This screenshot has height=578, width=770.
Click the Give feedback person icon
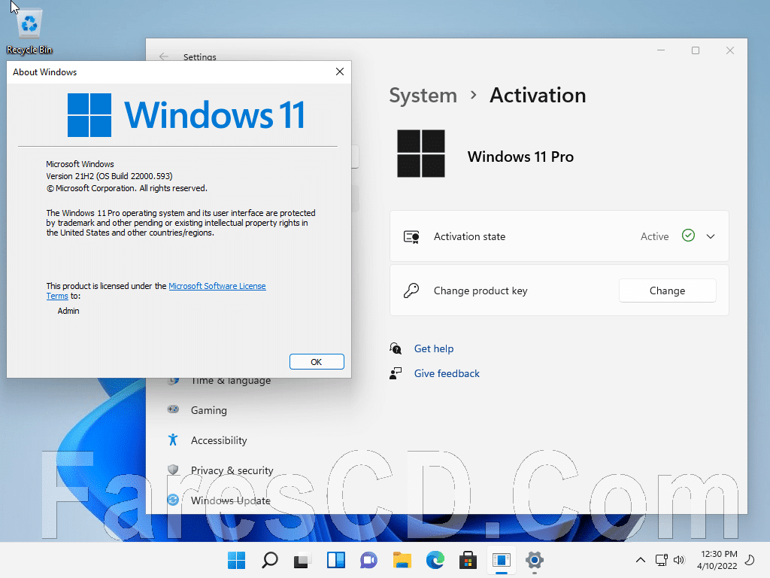pos(396,373)
